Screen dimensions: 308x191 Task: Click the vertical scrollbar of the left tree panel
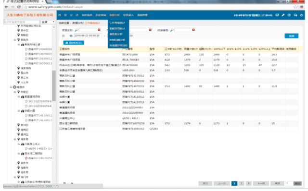(53, 85)
